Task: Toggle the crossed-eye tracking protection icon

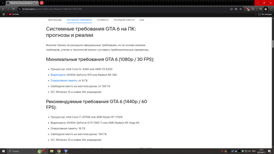Action: pyautogui.click(x=236, y=9)
